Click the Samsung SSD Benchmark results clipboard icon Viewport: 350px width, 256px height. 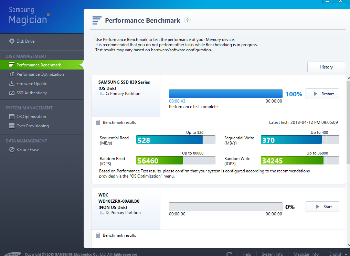[98, 122]
